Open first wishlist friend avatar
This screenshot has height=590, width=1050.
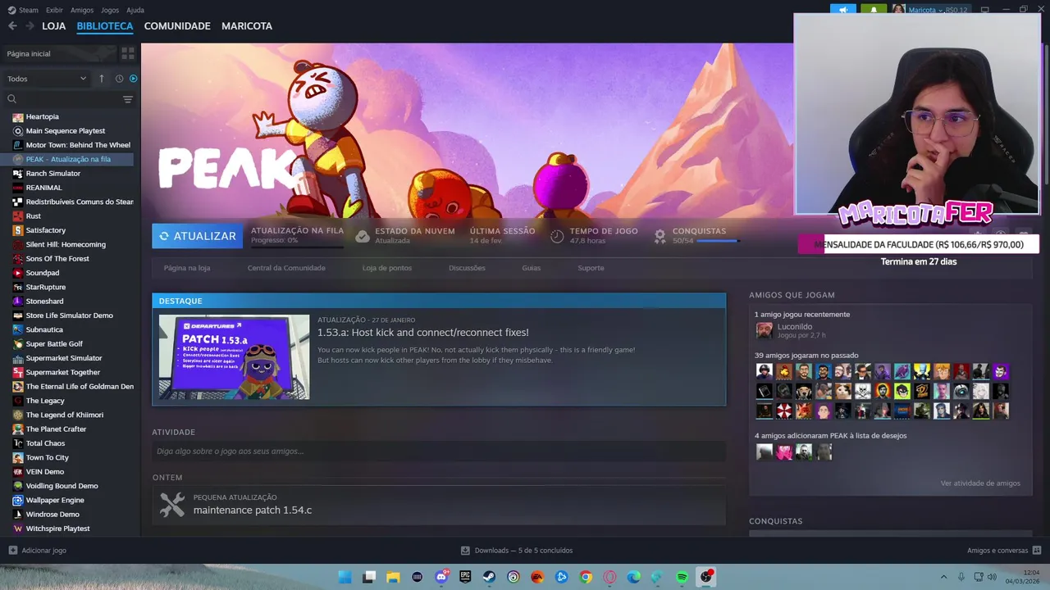[x=764, y=452]
